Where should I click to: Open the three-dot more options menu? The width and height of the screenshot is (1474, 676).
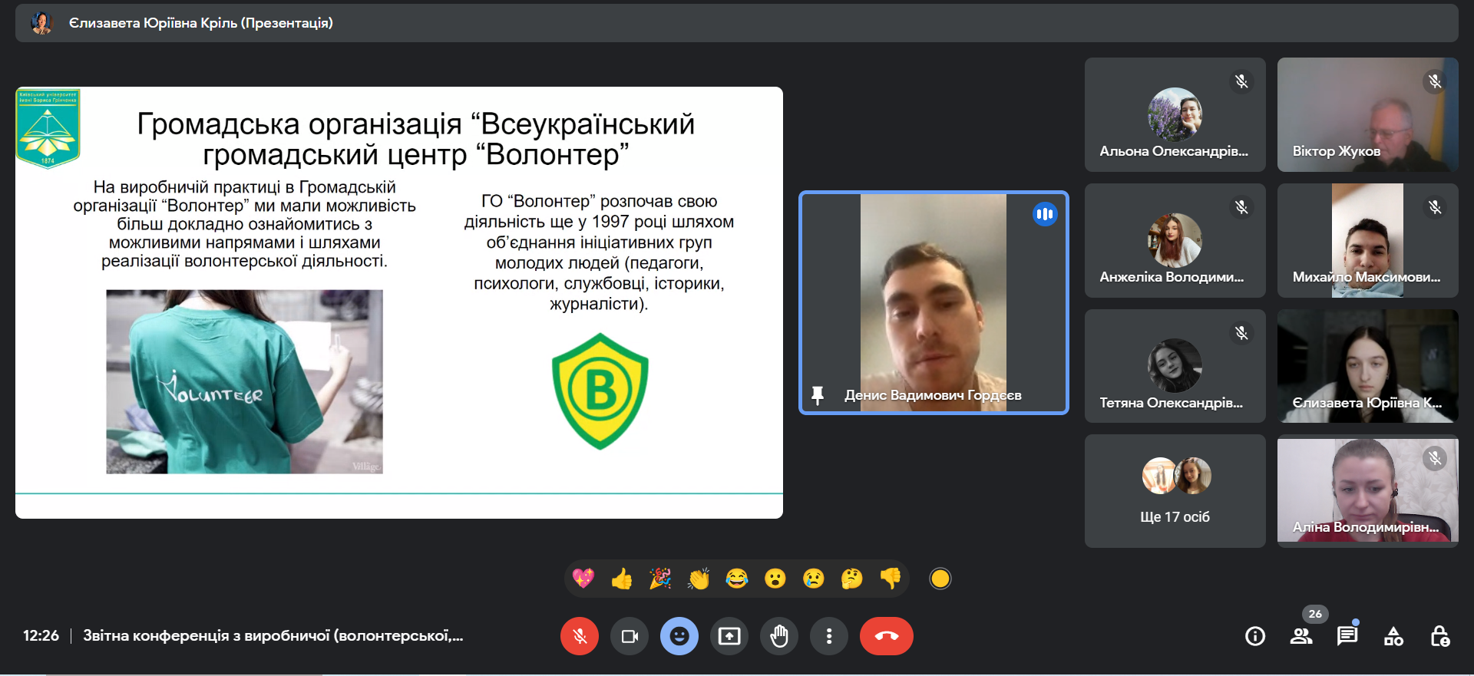(829, 636)
